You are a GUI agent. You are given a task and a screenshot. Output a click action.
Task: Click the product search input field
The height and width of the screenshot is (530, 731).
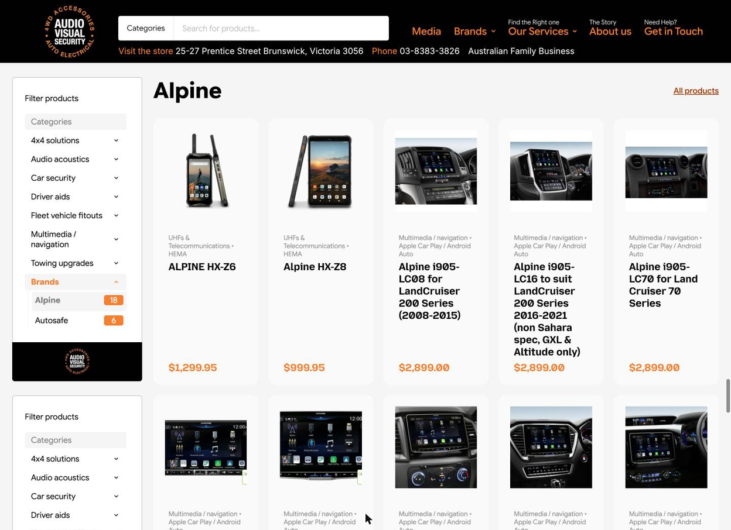tap(281, 28)
